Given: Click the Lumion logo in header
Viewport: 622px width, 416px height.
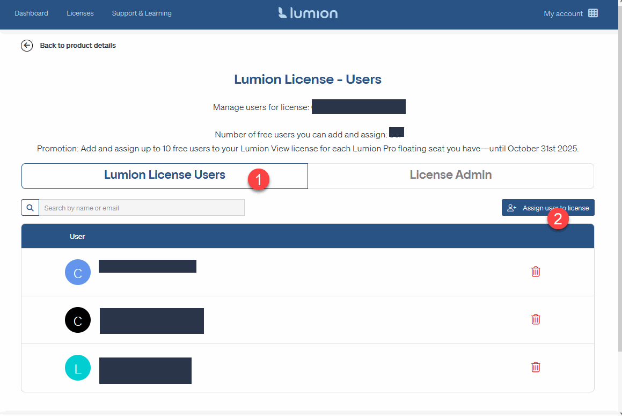Looking at the screenshot, I should click(x=308, y=13).
